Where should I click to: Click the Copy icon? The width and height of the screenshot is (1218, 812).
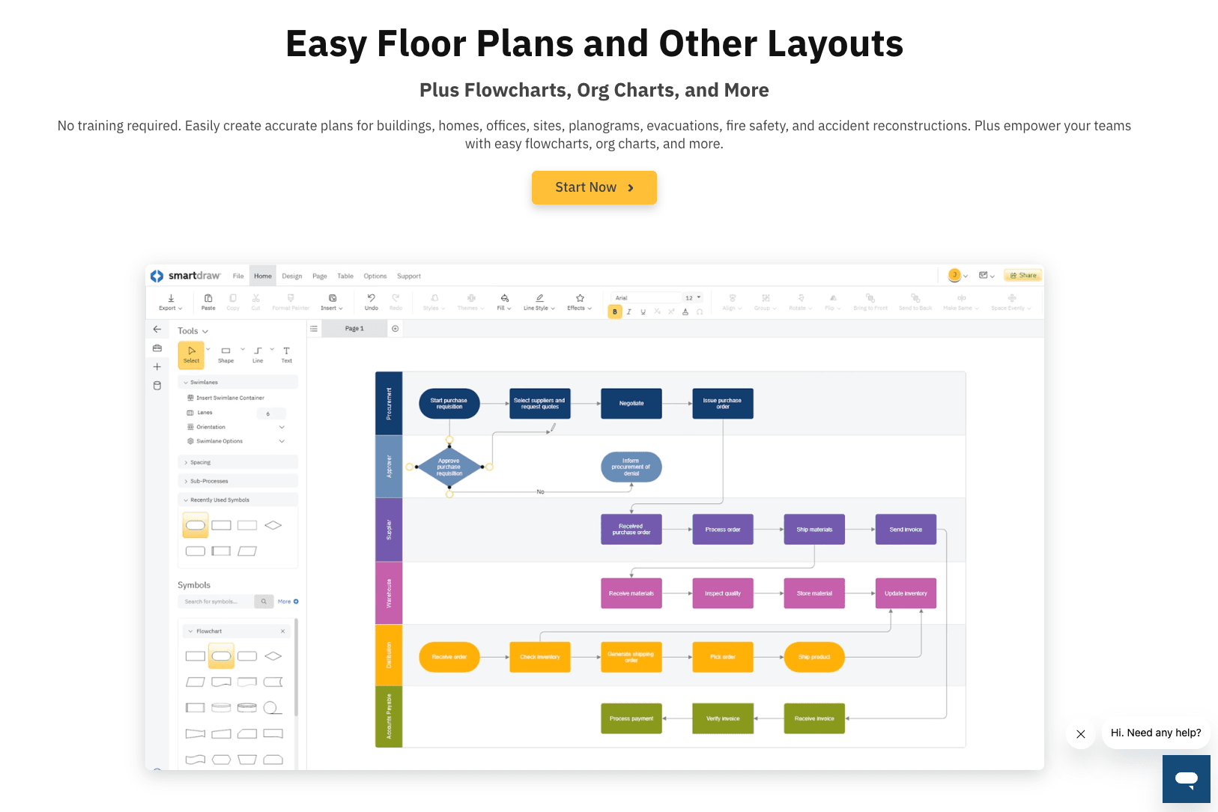coord(233,303)
